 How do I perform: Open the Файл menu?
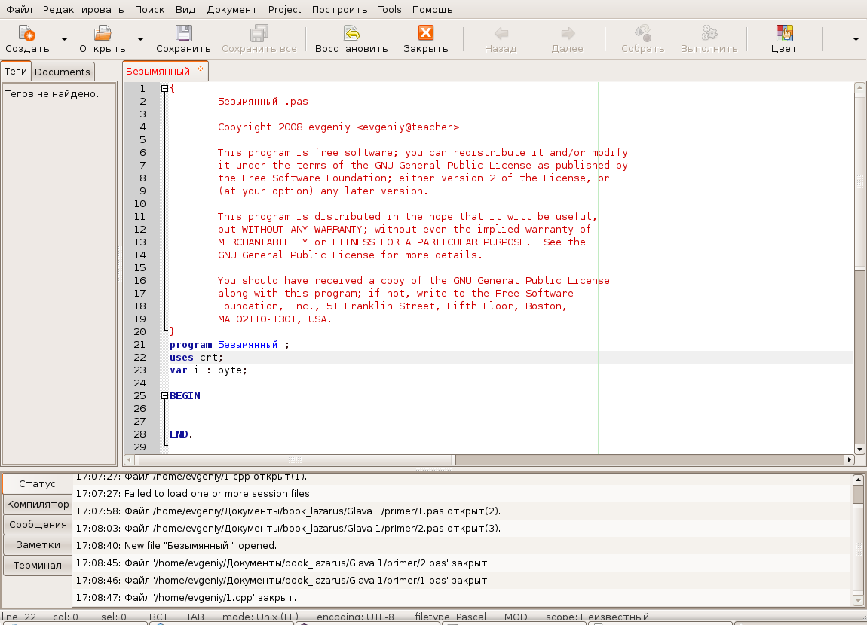[x=20, y=9]
